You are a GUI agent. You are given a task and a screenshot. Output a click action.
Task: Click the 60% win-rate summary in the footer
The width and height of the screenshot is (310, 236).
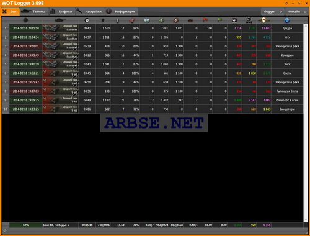tap(26, 225)
